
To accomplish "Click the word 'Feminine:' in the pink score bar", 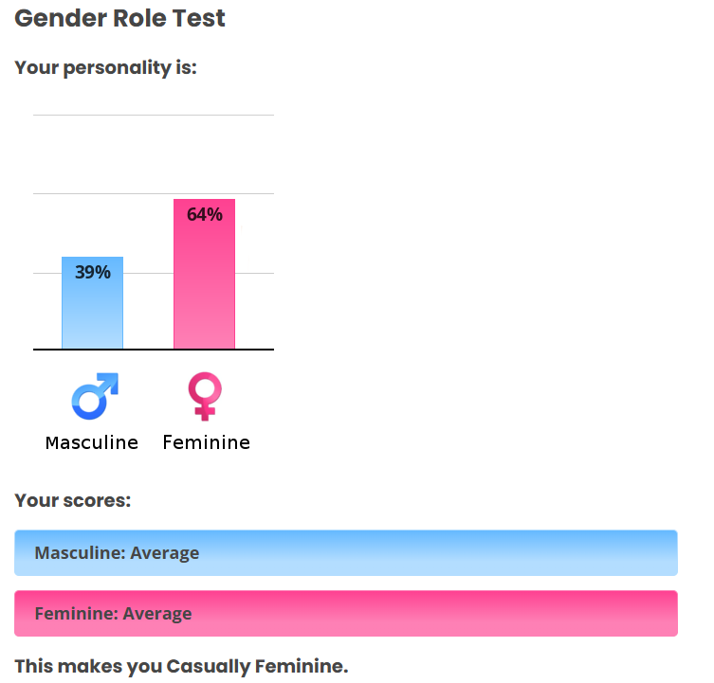I will click(x=75, y=614).
